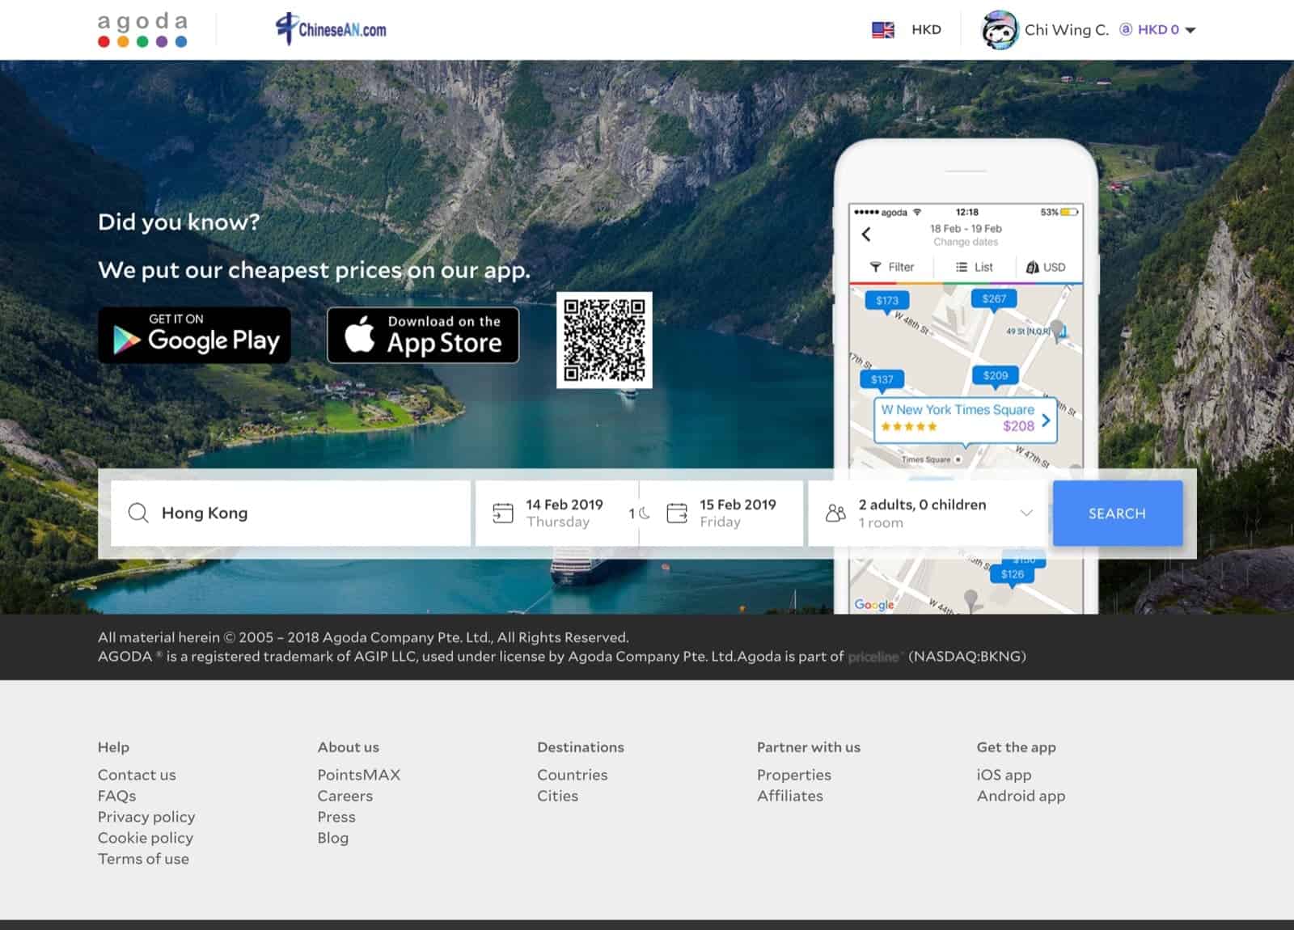
Task: Open the Privacy policy link
Action: [x=146, y=817]
